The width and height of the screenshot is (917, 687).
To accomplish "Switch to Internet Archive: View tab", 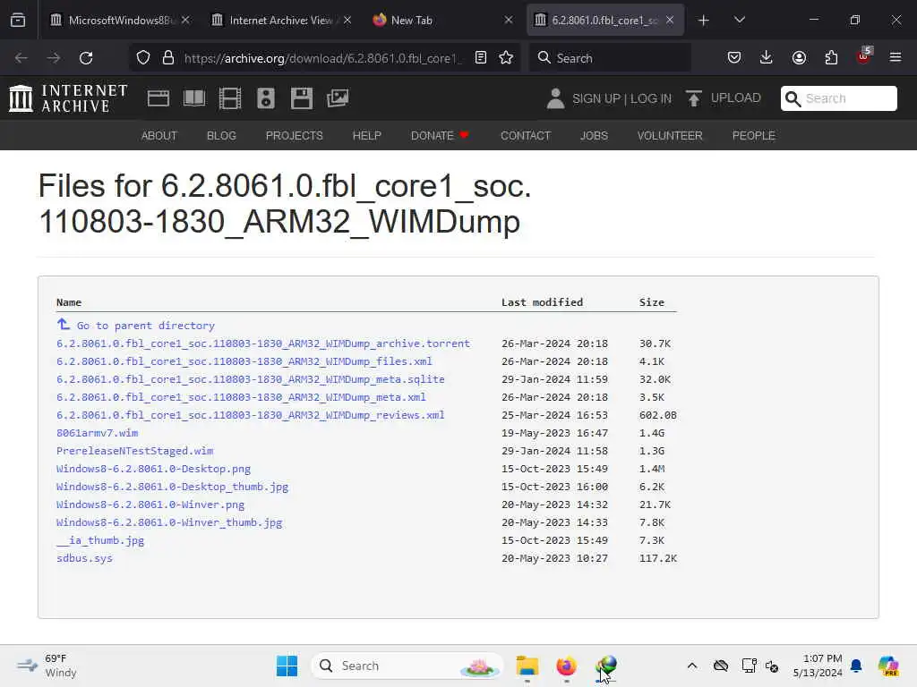I will tap(281, 21).
